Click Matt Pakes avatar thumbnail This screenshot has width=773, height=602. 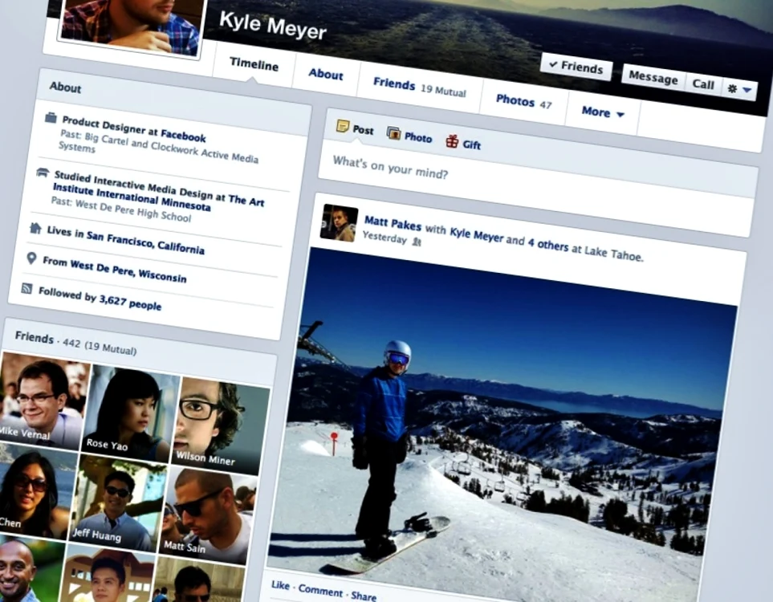339,223
